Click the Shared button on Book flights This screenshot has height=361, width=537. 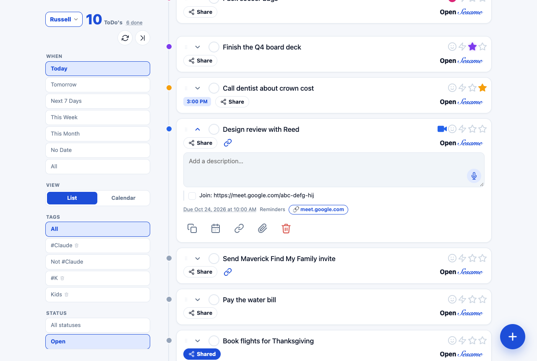coord(202,354)
